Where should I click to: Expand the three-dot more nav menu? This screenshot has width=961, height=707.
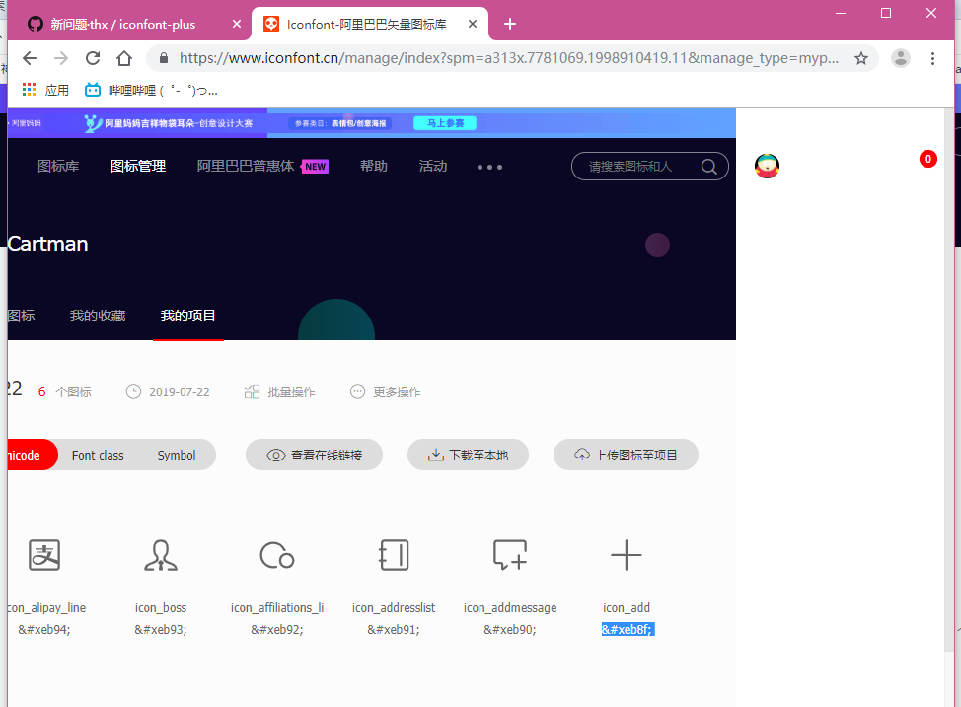tap(489, 167)
